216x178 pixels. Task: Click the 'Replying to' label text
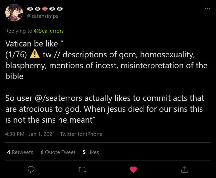pyautogui.click(x=19, y=31)
